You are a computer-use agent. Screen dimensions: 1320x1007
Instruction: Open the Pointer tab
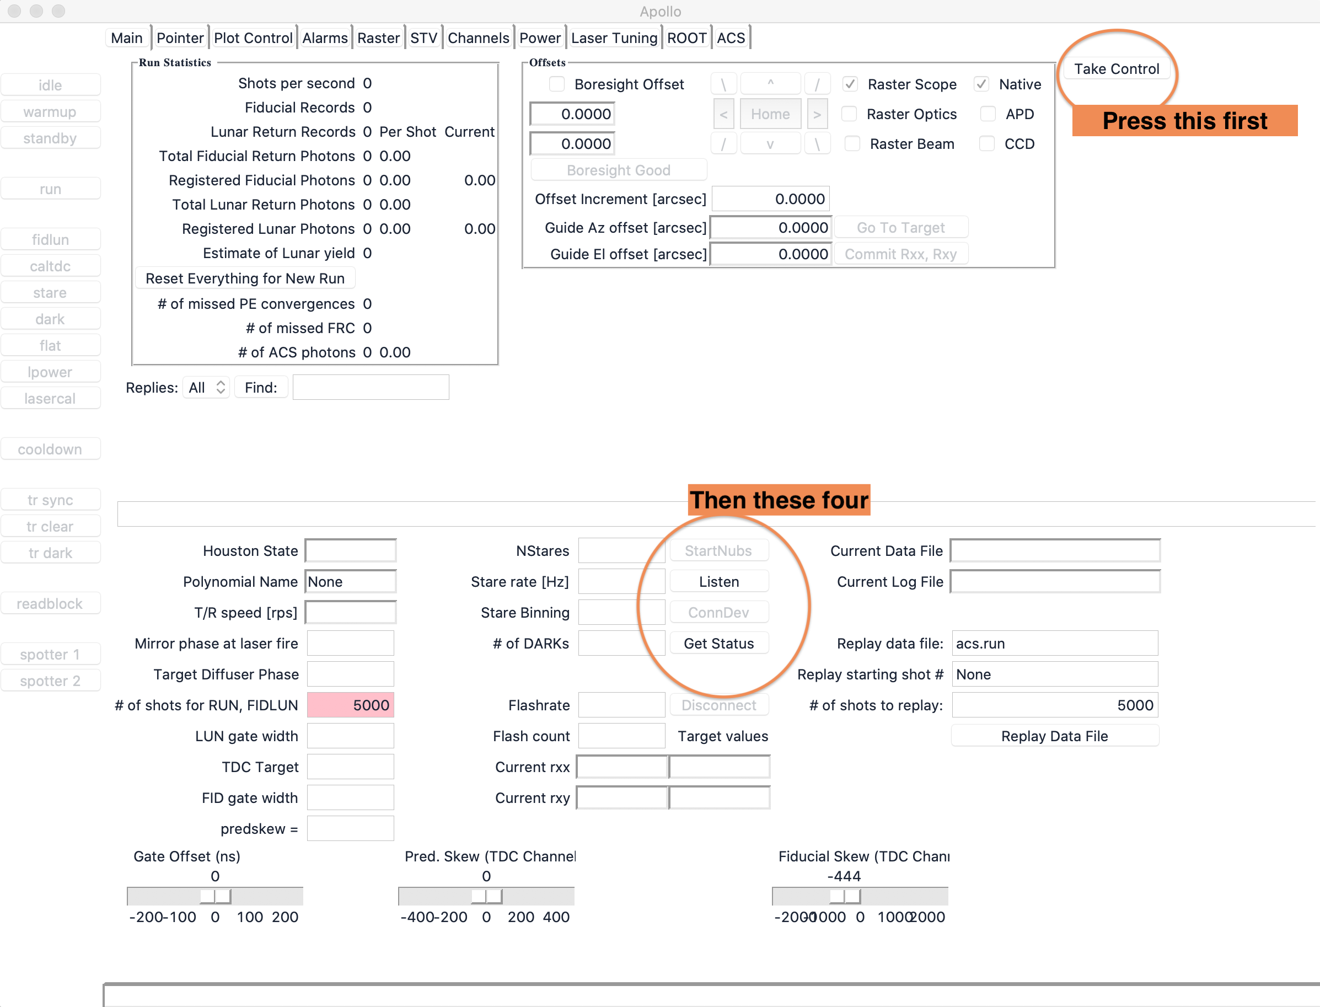(x=180, y=38)
